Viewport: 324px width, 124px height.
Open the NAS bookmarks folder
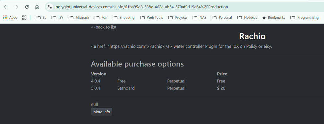click(199, 18)
